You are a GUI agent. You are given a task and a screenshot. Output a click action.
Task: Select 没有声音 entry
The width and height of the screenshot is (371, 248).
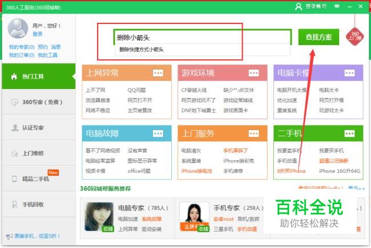(x=137, y=151)
